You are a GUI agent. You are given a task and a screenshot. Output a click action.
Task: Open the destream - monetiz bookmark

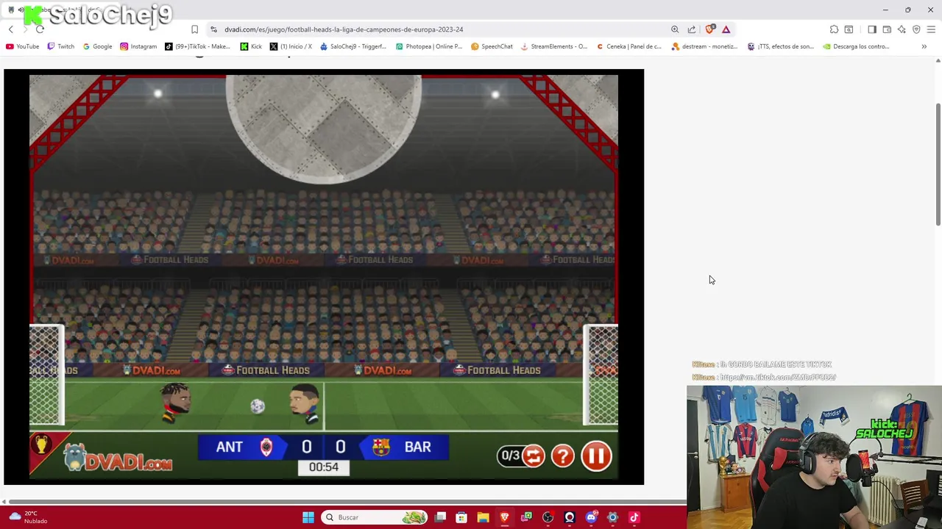pyautogui.click(x=704, y=46)
